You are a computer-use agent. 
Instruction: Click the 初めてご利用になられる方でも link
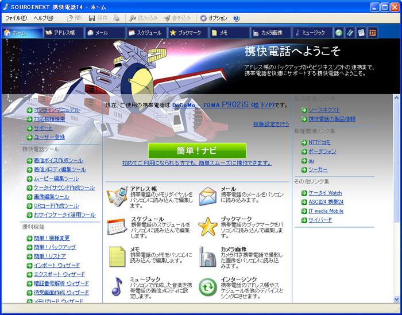pyautogui.click(x=197, y=163)
